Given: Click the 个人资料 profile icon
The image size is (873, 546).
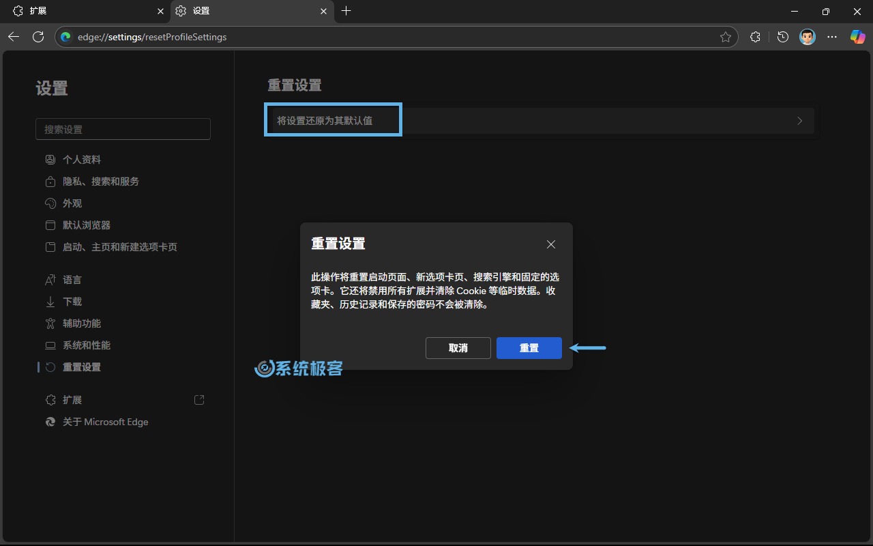Looking at the screenshot, I should (50, 159).
